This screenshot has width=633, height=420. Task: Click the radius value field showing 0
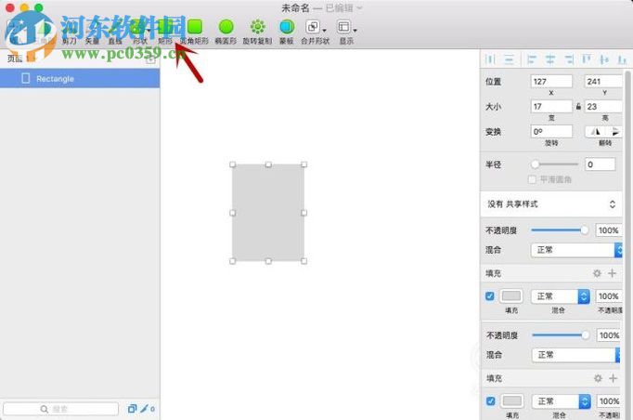(600, 164)
